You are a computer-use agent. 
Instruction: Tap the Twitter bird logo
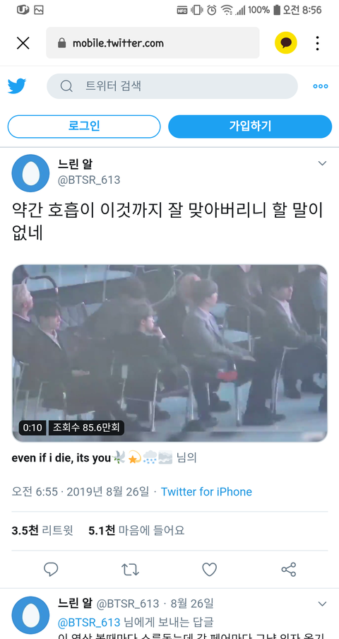(x=17, y=86)
